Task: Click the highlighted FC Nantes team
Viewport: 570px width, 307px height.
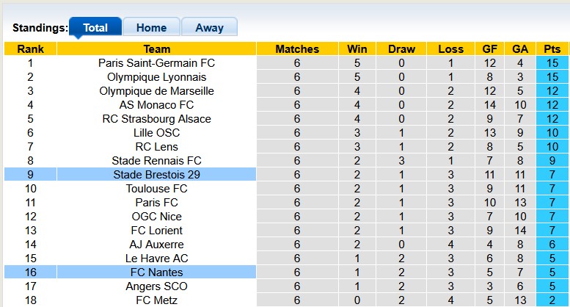Action: (157, 272)
